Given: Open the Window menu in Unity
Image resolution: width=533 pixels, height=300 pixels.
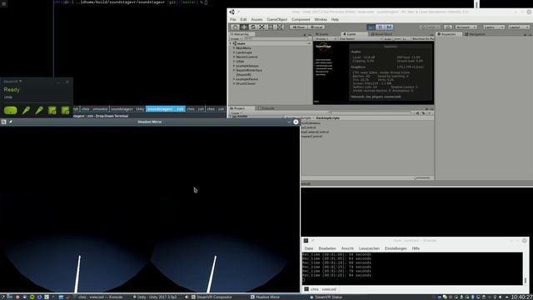Looking at the screenshot, I should pos(321,19).
